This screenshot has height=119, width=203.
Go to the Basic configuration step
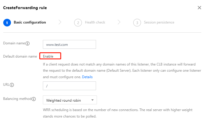coord(30,22)
